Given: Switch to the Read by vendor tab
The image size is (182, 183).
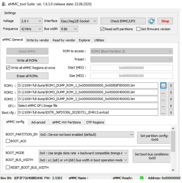Looking at the screenshot, I should pos(64,40).
